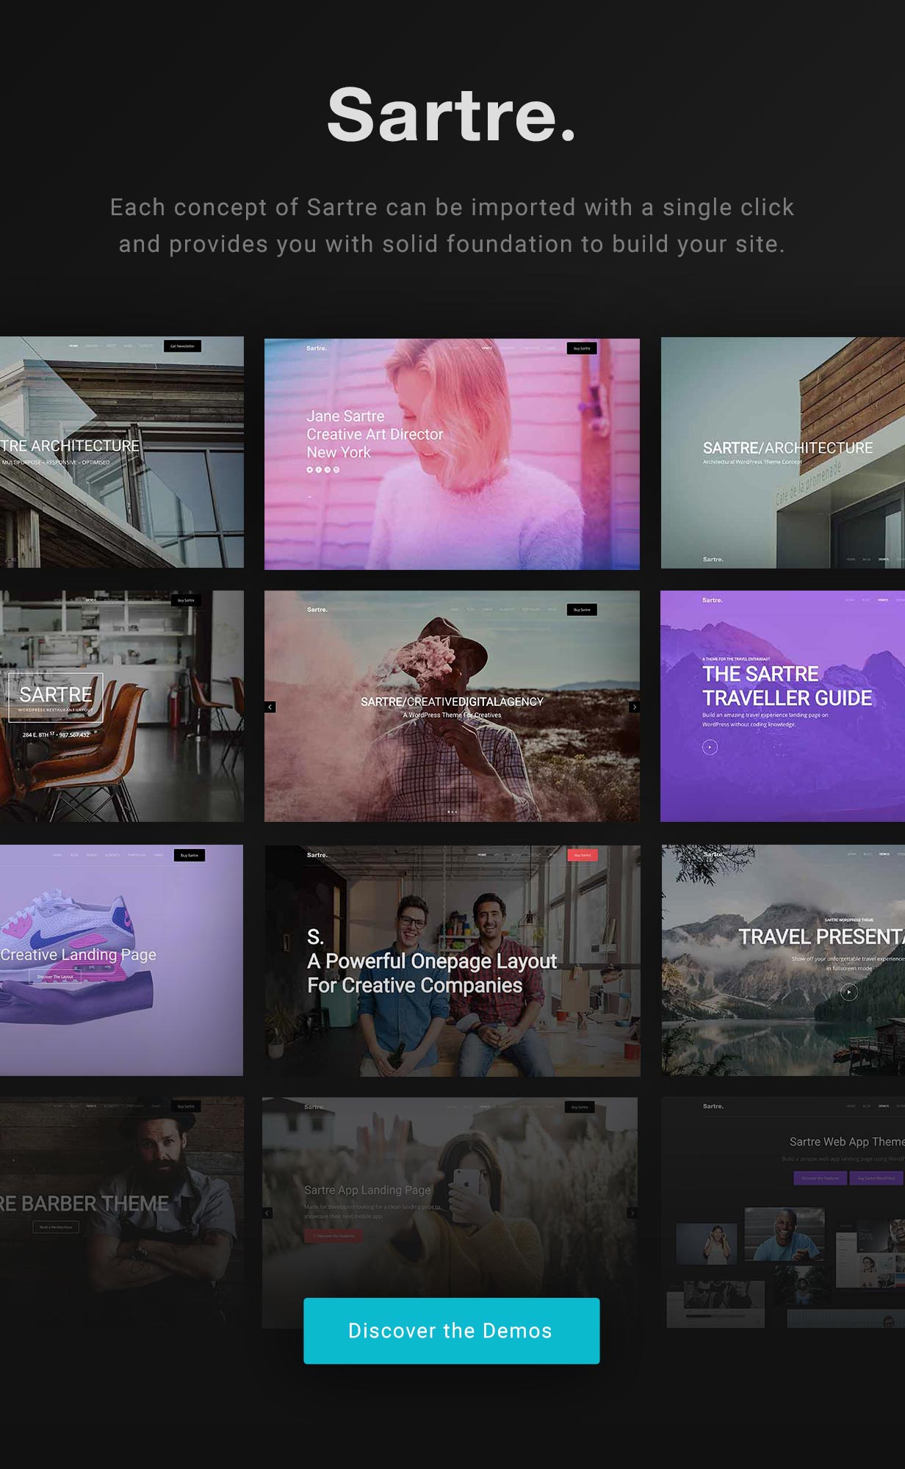
Task: Click the Buy Sartre button in Creative Digital Agency demo
Action: point(582,610)
